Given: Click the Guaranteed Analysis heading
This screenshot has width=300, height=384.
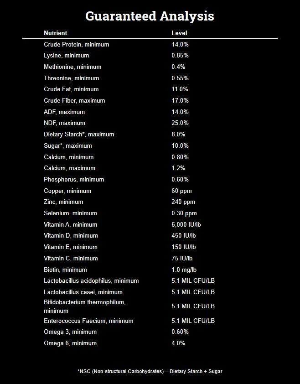Looking at the screenshot, I should click(x=150, y=16).
